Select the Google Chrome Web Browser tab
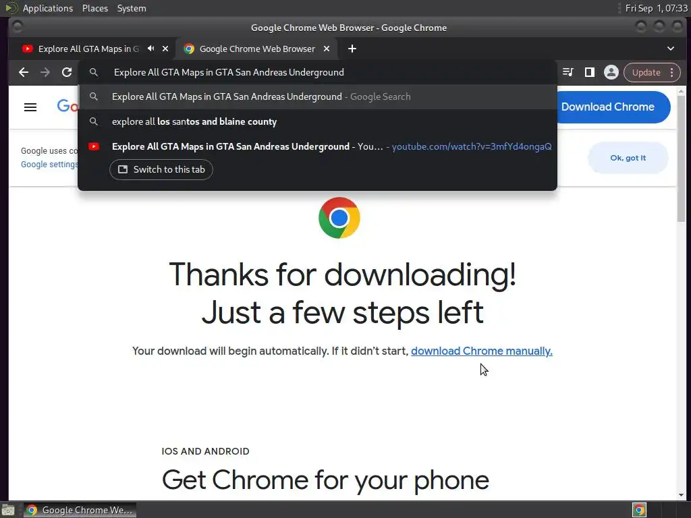The height and width of the screenshot is (518, 691). click(x=257, y=49)
